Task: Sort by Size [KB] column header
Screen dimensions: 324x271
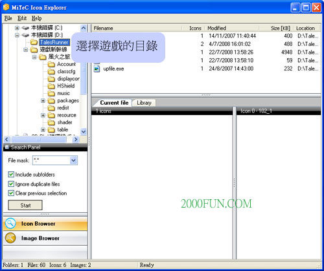Action: point(276,28)
